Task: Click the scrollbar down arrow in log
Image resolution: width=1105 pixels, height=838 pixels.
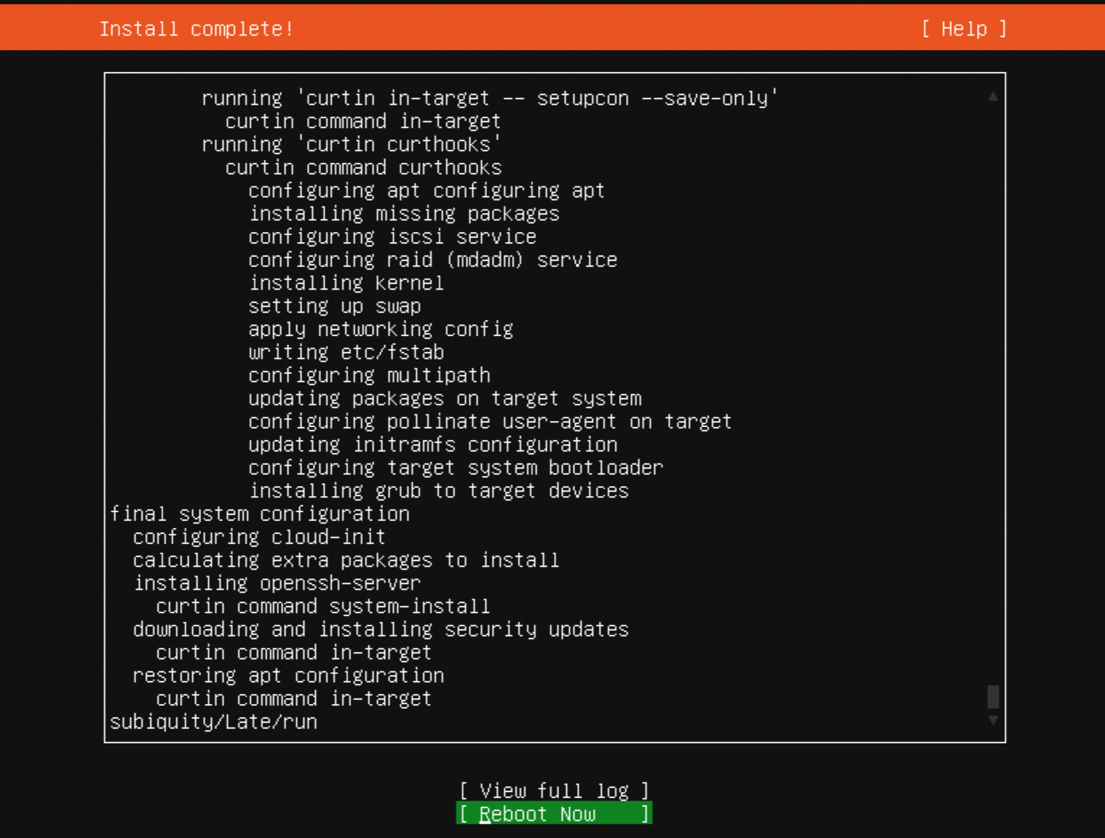Action: pyautogui.click(x=993, y=720)
